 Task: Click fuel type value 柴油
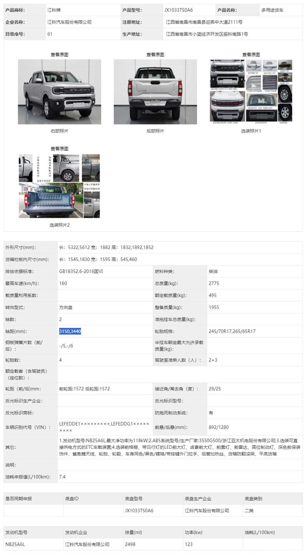tap(213, 271)
